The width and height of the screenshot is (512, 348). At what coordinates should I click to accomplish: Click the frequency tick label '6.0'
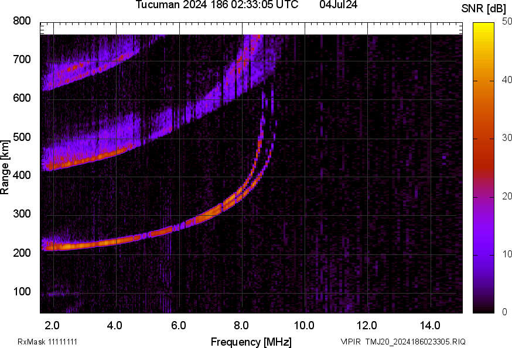tap(178, 325)
